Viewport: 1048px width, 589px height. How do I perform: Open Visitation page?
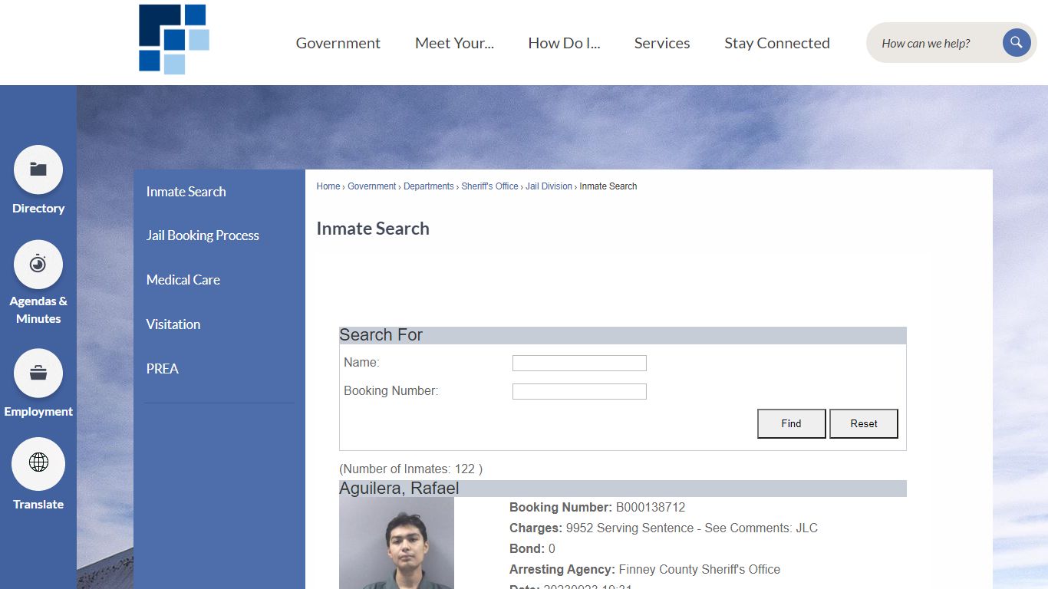tap(173, 324)
